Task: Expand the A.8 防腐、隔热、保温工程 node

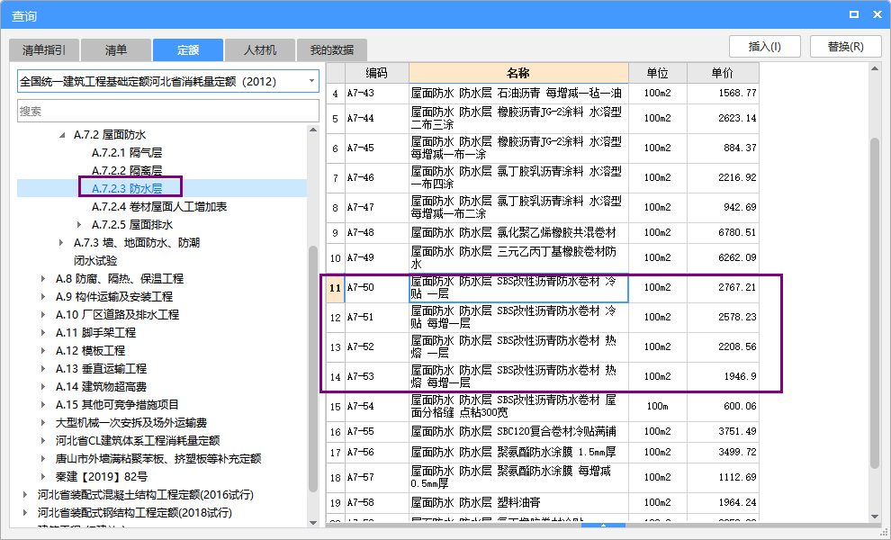Action: (43, 279)
